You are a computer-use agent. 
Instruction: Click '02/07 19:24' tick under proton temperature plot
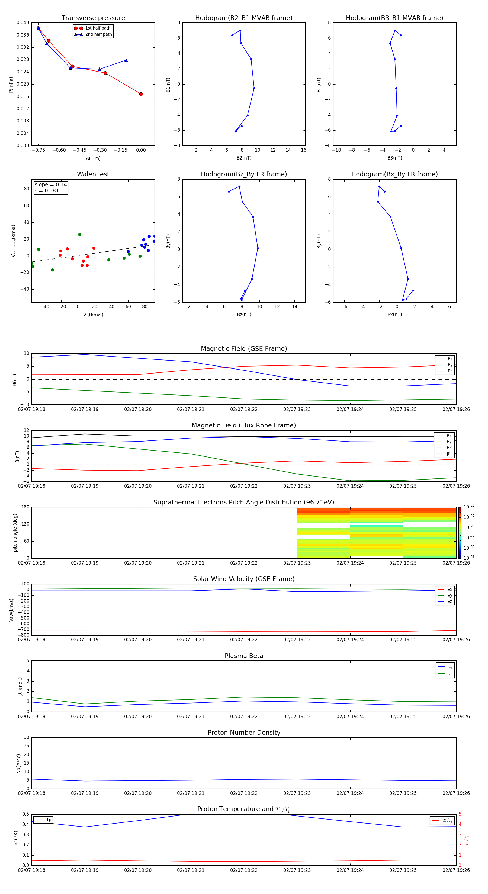click(x=350, y=870)
